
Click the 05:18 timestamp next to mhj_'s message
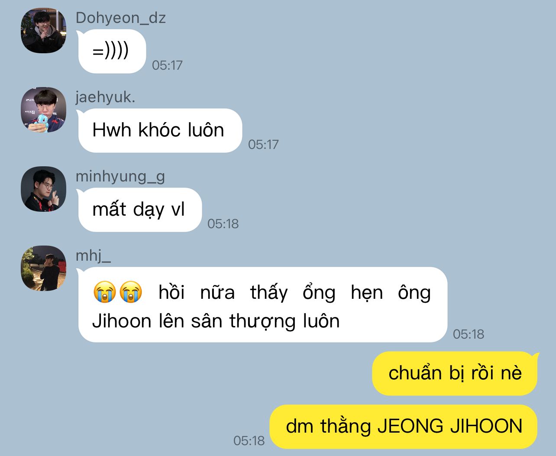469,334
